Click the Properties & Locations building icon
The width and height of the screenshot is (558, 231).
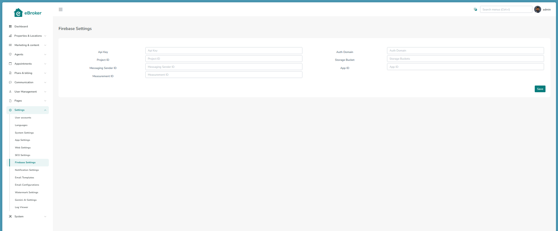point(10,36)
